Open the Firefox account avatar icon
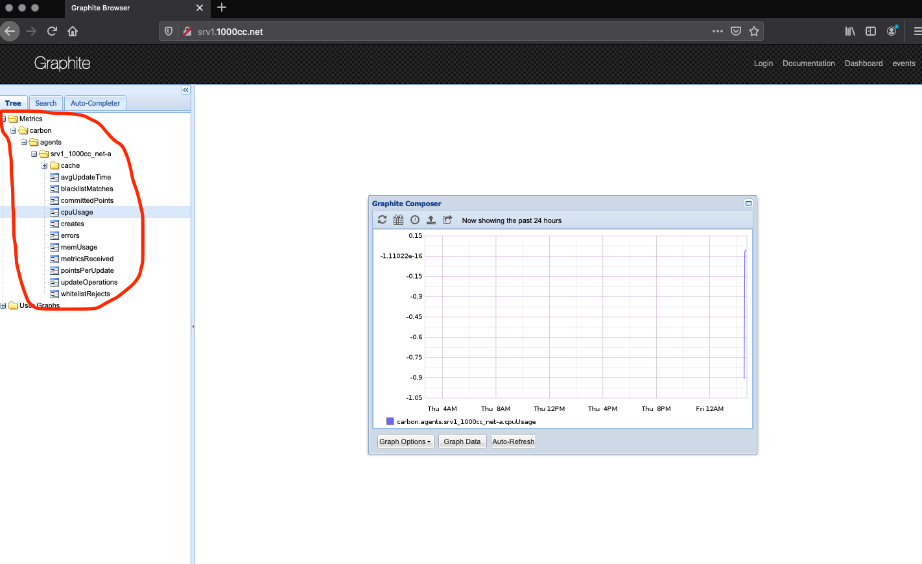This screenshot has height=564, width=922. pos(892,30)
